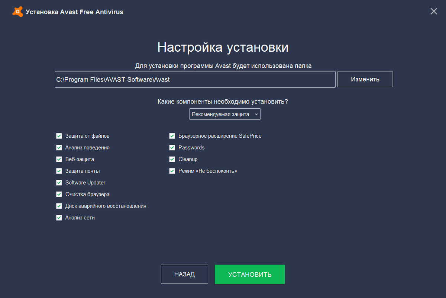Toggle Диск аварийного восстановления checkbox
The width and height of the screenshot is (446, 298).
tap(59, 206)
